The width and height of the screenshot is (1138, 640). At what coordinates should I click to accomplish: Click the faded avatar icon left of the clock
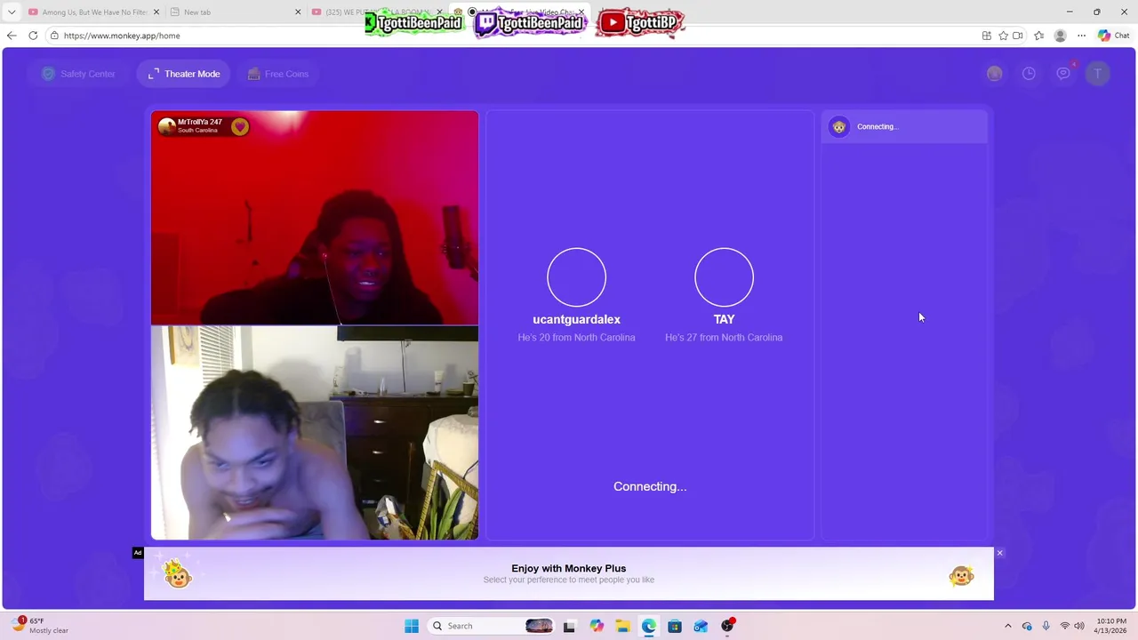point(994,74)
